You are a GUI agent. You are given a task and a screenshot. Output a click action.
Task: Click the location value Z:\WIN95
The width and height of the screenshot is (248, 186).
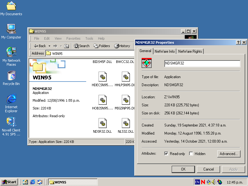(172, 97)
